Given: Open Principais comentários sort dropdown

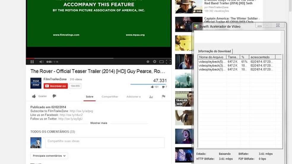Looking at the screenshot, I should 49,156.
